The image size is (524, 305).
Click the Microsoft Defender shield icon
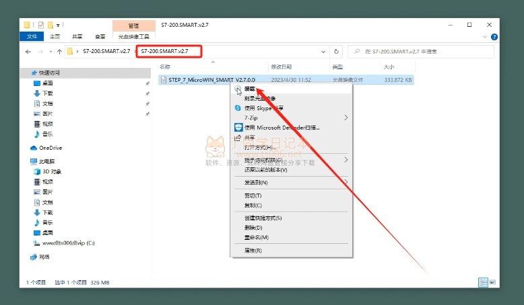pos(238,128)
